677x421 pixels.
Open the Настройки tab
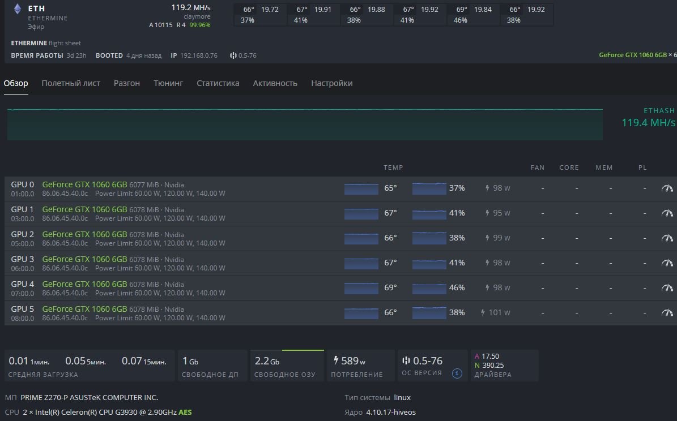click(332, 83)
